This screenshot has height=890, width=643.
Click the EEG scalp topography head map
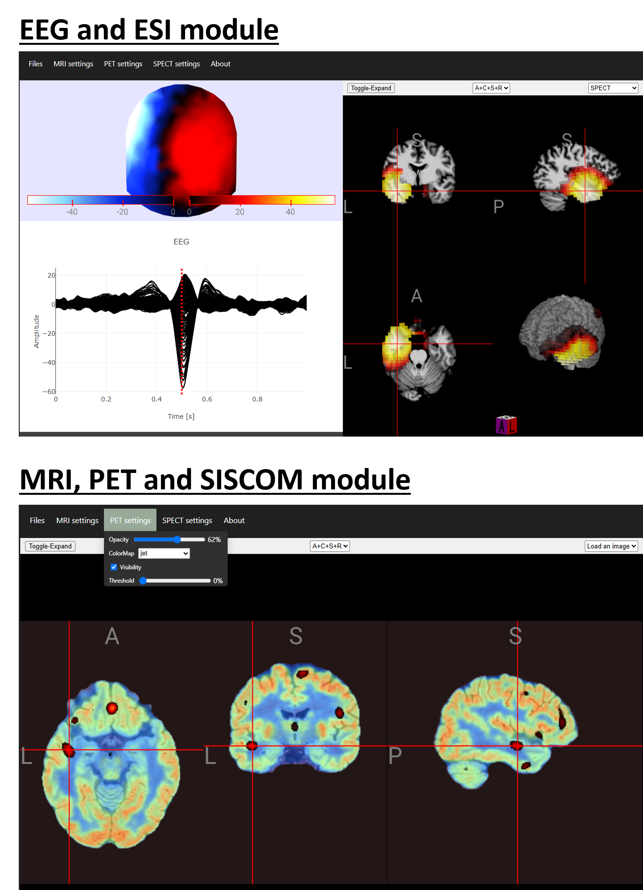(x=181, y=141)
